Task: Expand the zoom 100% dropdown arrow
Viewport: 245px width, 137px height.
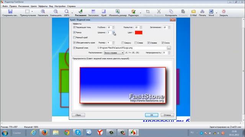Action: click(72, 13)
